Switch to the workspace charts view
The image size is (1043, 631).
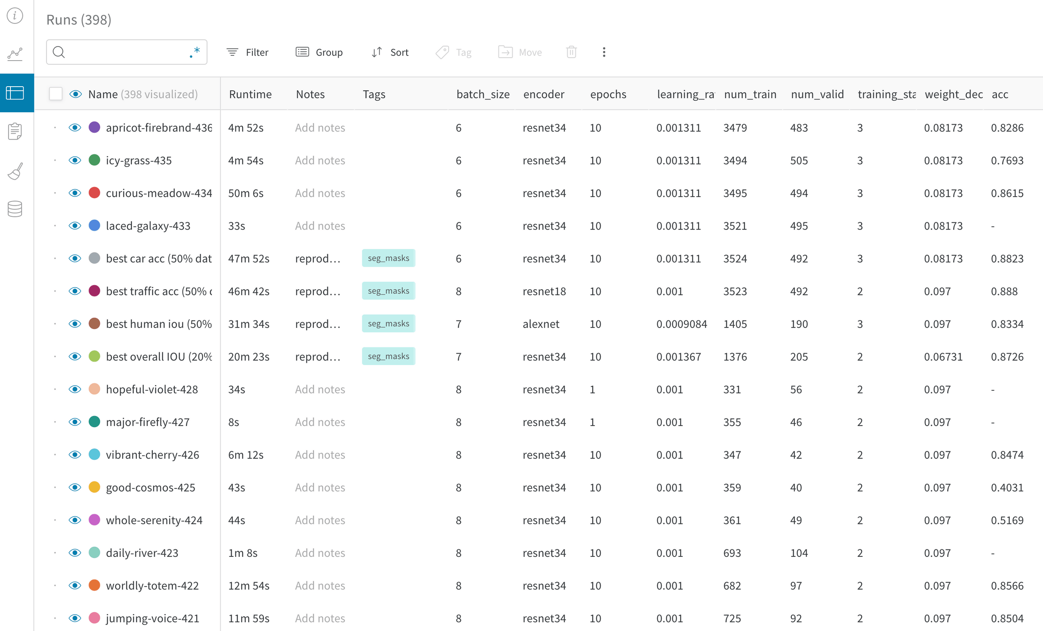[15, 53]
